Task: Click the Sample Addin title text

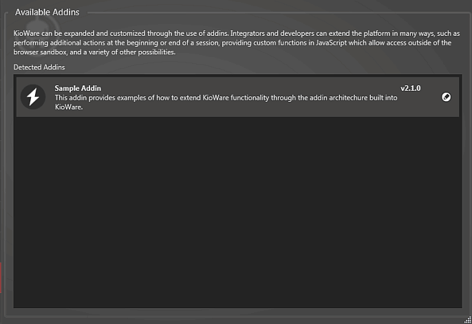Action: (78, 88)
